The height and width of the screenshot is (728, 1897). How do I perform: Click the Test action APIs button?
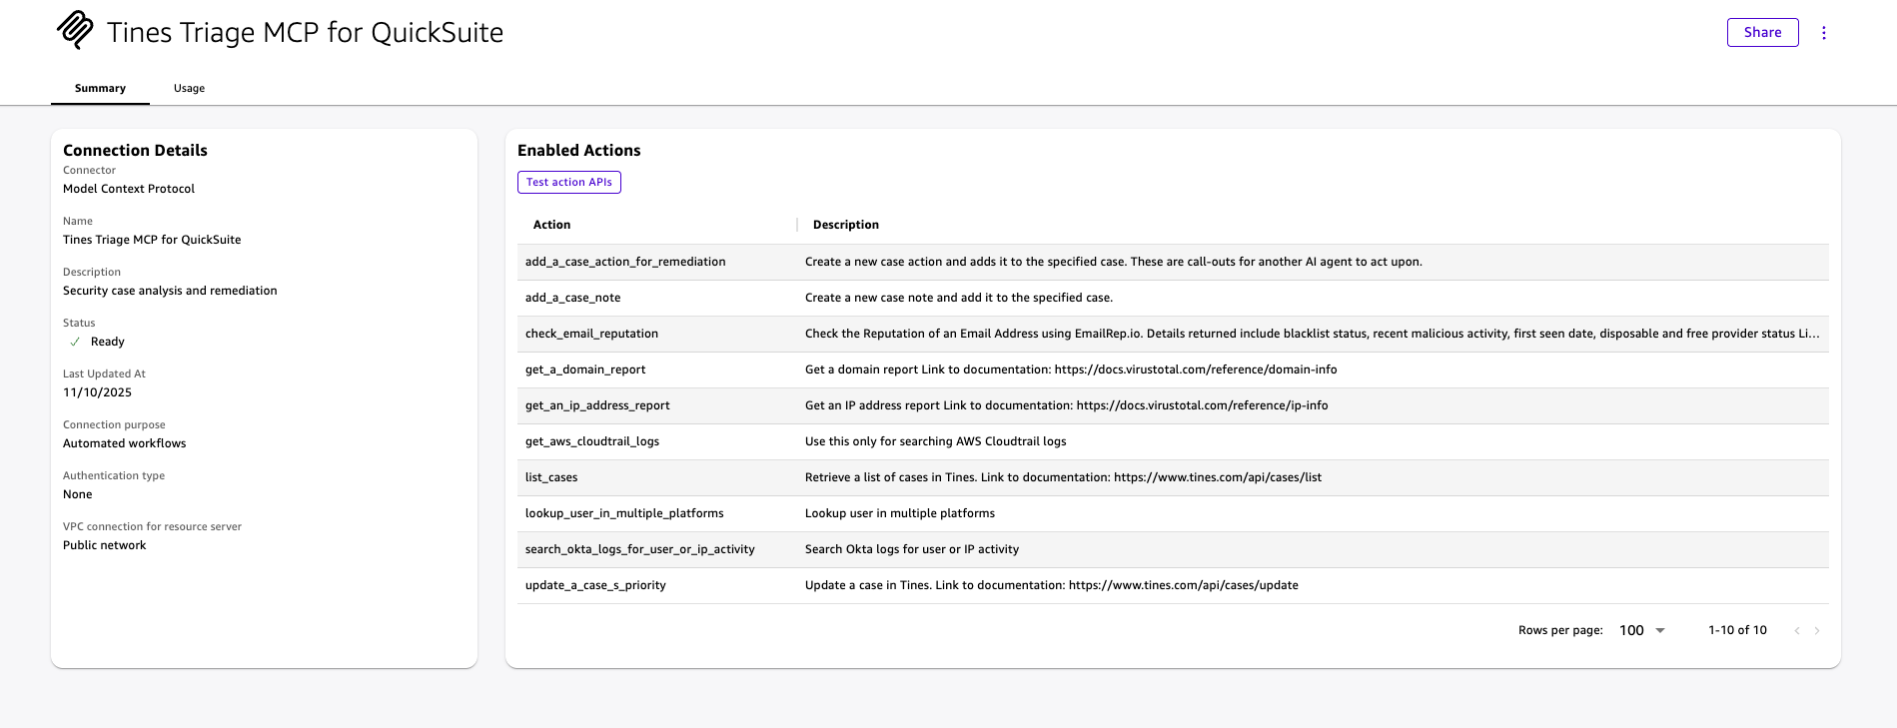[x=569, y=182]
